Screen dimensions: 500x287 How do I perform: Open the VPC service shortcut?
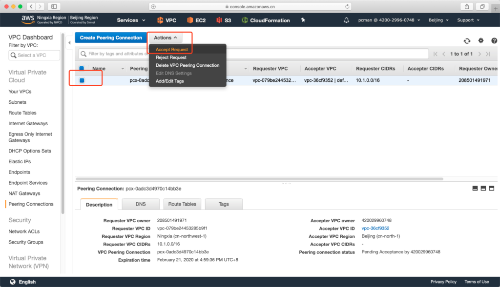pyautogui.click(x=167, y=20)
